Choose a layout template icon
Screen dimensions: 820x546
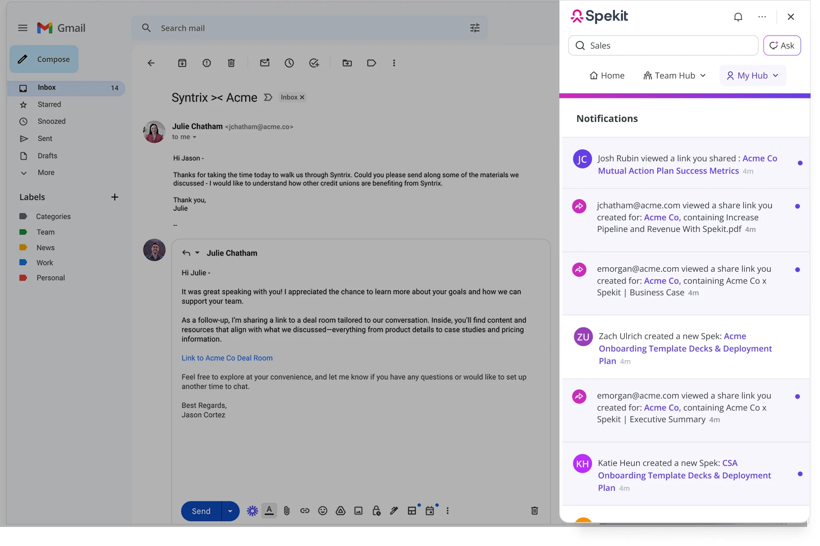[x=412, y=511]
